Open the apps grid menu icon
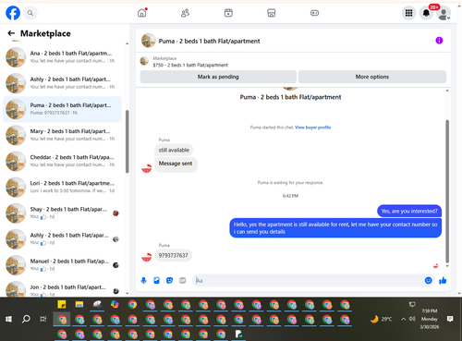462x341 pixels. pyautogui.click(x=408, y=13)
